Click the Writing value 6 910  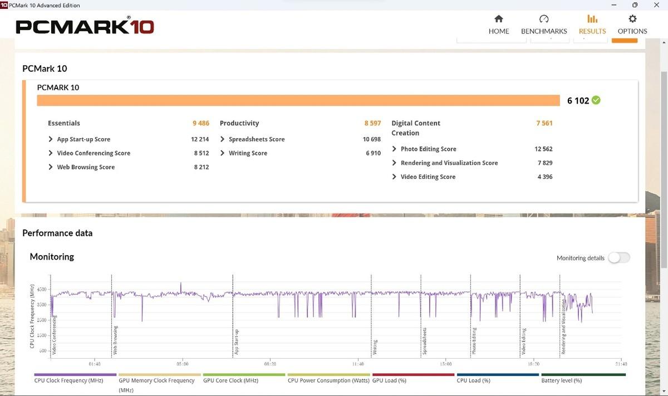pyautogui.click(x=374, y=153)
